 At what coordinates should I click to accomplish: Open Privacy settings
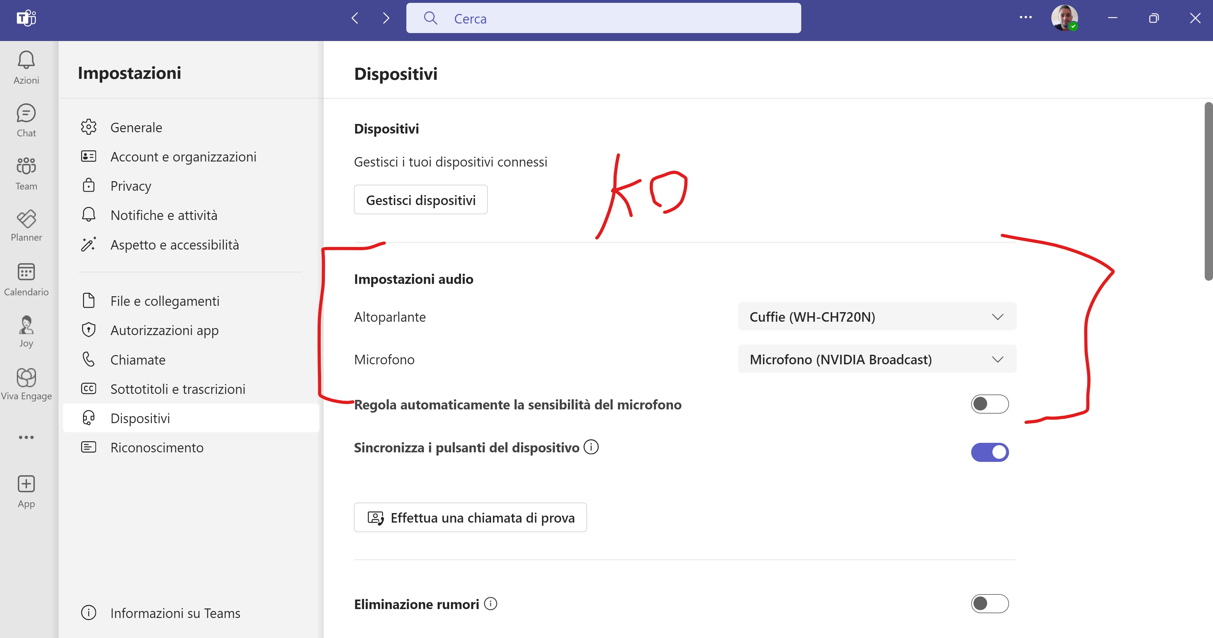[191, 186]
